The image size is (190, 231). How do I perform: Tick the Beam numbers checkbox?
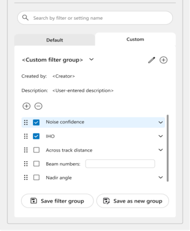click(36, 163)
